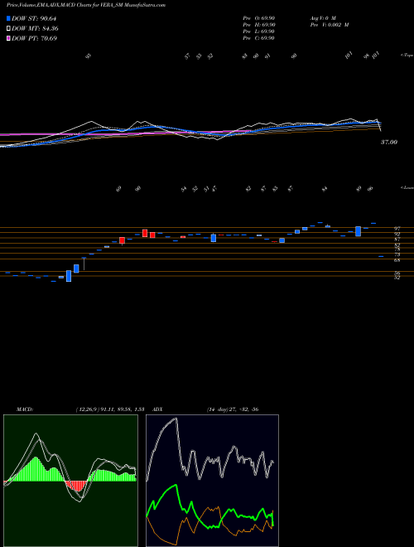Select the 'DOW PT: 70.69' legend text
414x547 pixels.
click(x=34, y=38)
